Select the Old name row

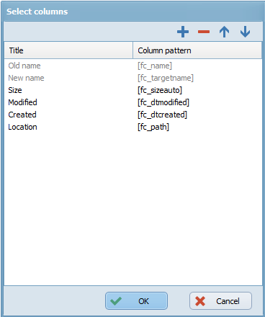point(133,66)
